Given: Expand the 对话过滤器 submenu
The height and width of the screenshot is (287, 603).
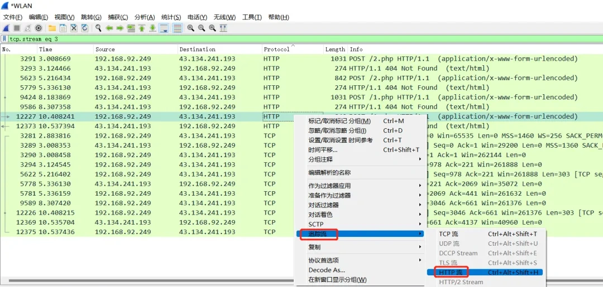Looking at the screenshot, I should coord(360,205).
